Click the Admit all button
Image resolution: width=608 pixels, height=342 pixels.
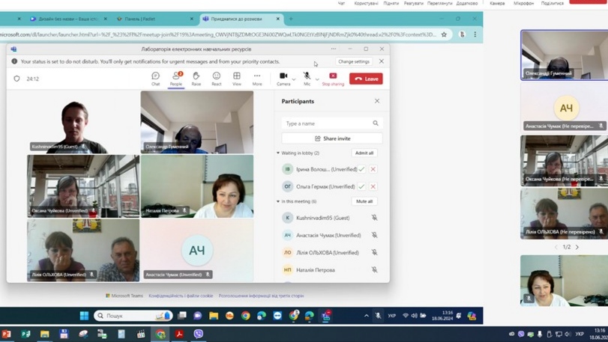pos(364,153)
